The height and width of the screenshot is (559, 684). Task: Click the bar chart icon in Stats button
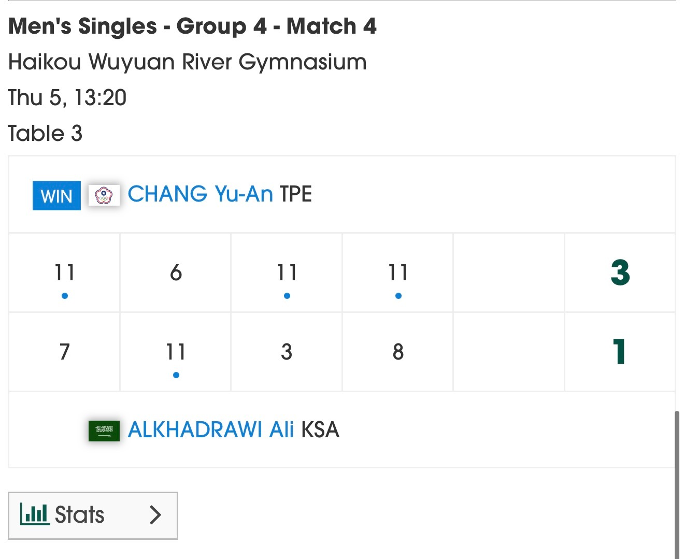34,515
